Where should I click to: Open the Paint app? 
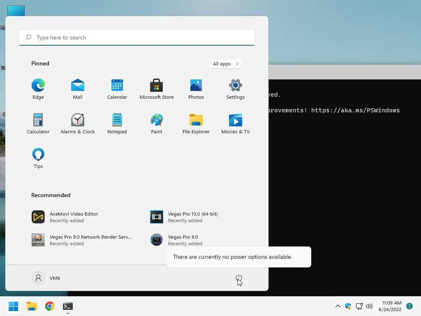[157, 123]
